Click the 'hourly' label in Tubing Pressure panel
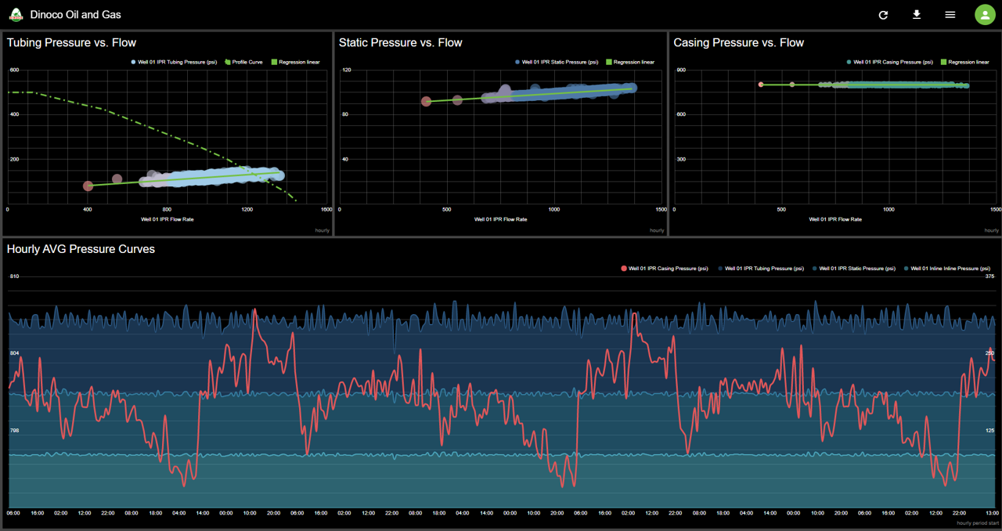The height and width of the screenshot is (531, 1002). 322,230
